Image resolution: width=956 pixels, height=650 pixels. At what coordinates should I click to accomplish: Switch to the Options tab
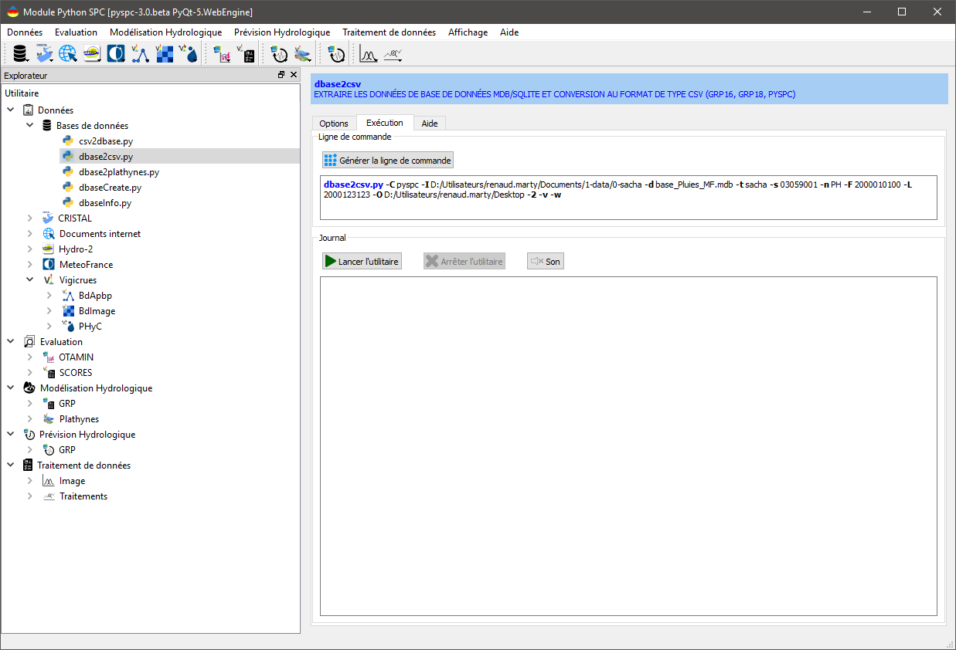tap(334, 124)
